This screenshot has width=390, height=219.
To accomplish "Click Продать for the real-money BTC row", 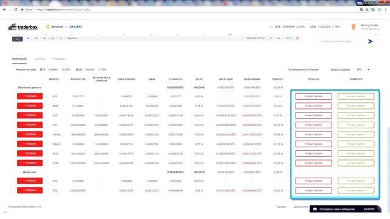I will pyautogui.click(x=30, y=96).
